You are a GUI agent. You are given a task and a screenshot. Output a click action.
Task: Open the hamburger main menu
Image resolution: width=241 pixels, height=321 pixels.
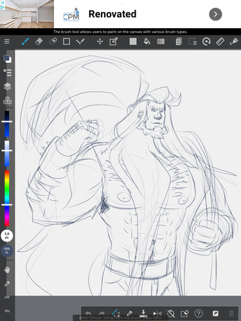pyautogui.click(x=7, y=41)
